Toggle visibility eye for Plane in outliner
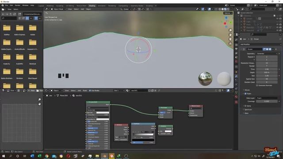283x159 pixels. (x=277, y=24)
